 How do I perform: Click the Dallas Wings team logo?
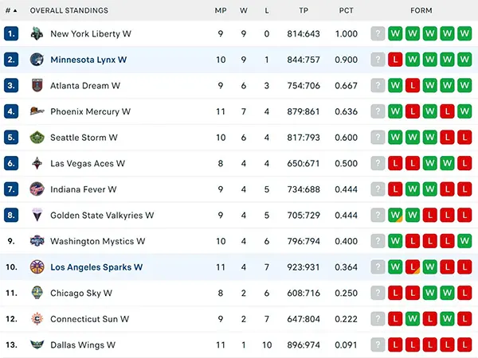[x=37, y=344]
